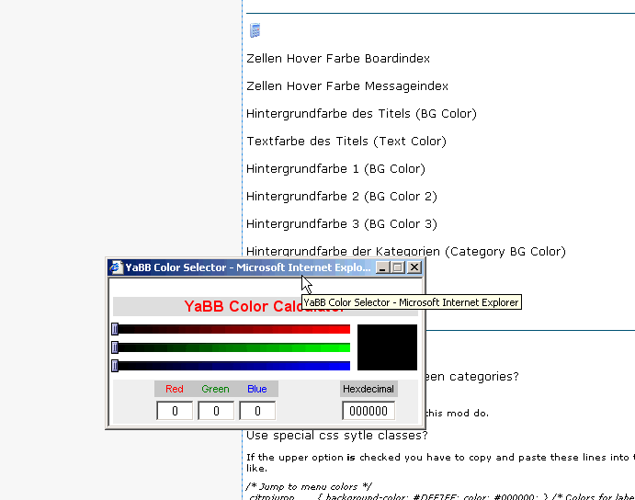Click the red slider handle
Screen dimensions: 635x500
115,329
